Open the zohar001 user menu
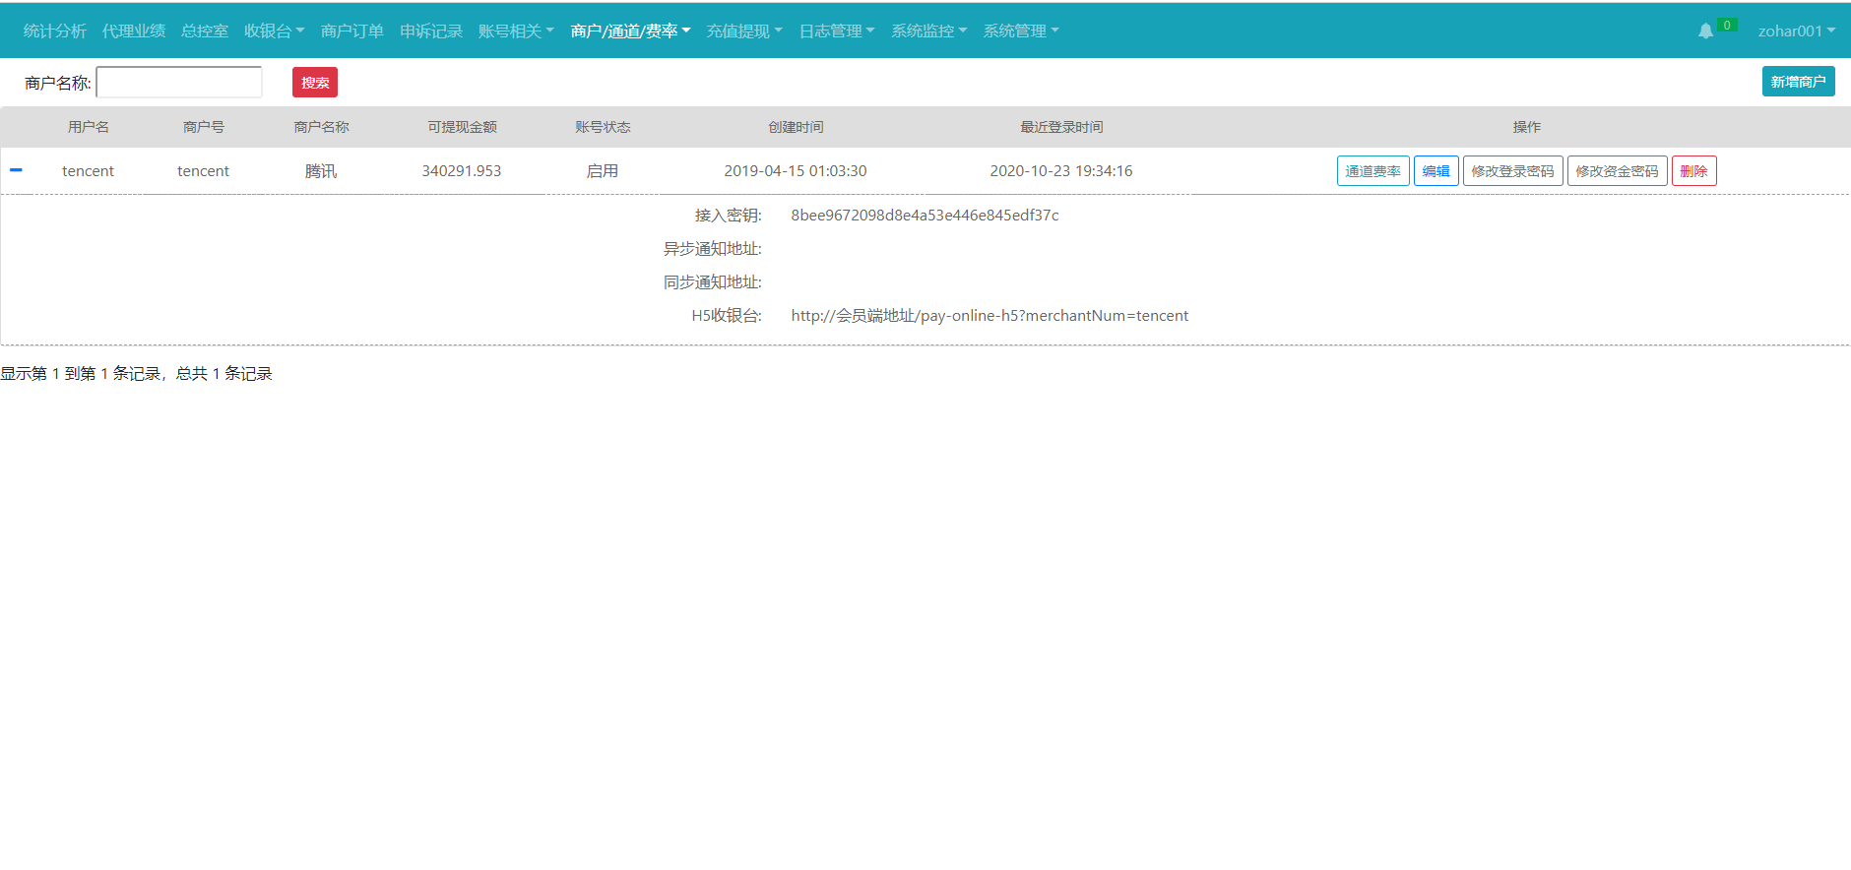Screen dimensions: 1851x870 [1796, 31]
